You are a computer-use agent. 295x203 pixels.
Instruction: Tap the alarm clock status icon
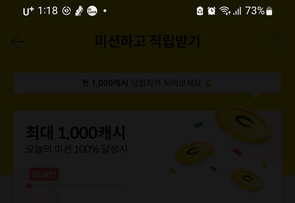212,11
